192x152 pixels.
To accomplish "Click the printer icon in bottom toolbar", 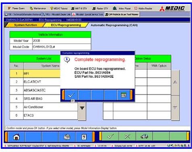I will (67, 137).
